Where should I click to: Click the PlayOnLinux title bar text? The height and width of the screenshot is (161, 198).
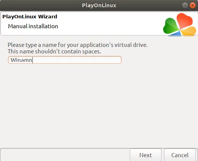(99, 5)
